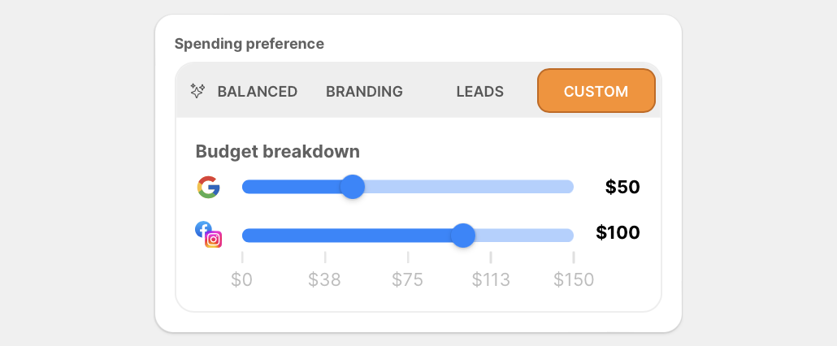837x346 pixels.
Task: Click the $75 scale label
Action: click(x=407, y=279)
